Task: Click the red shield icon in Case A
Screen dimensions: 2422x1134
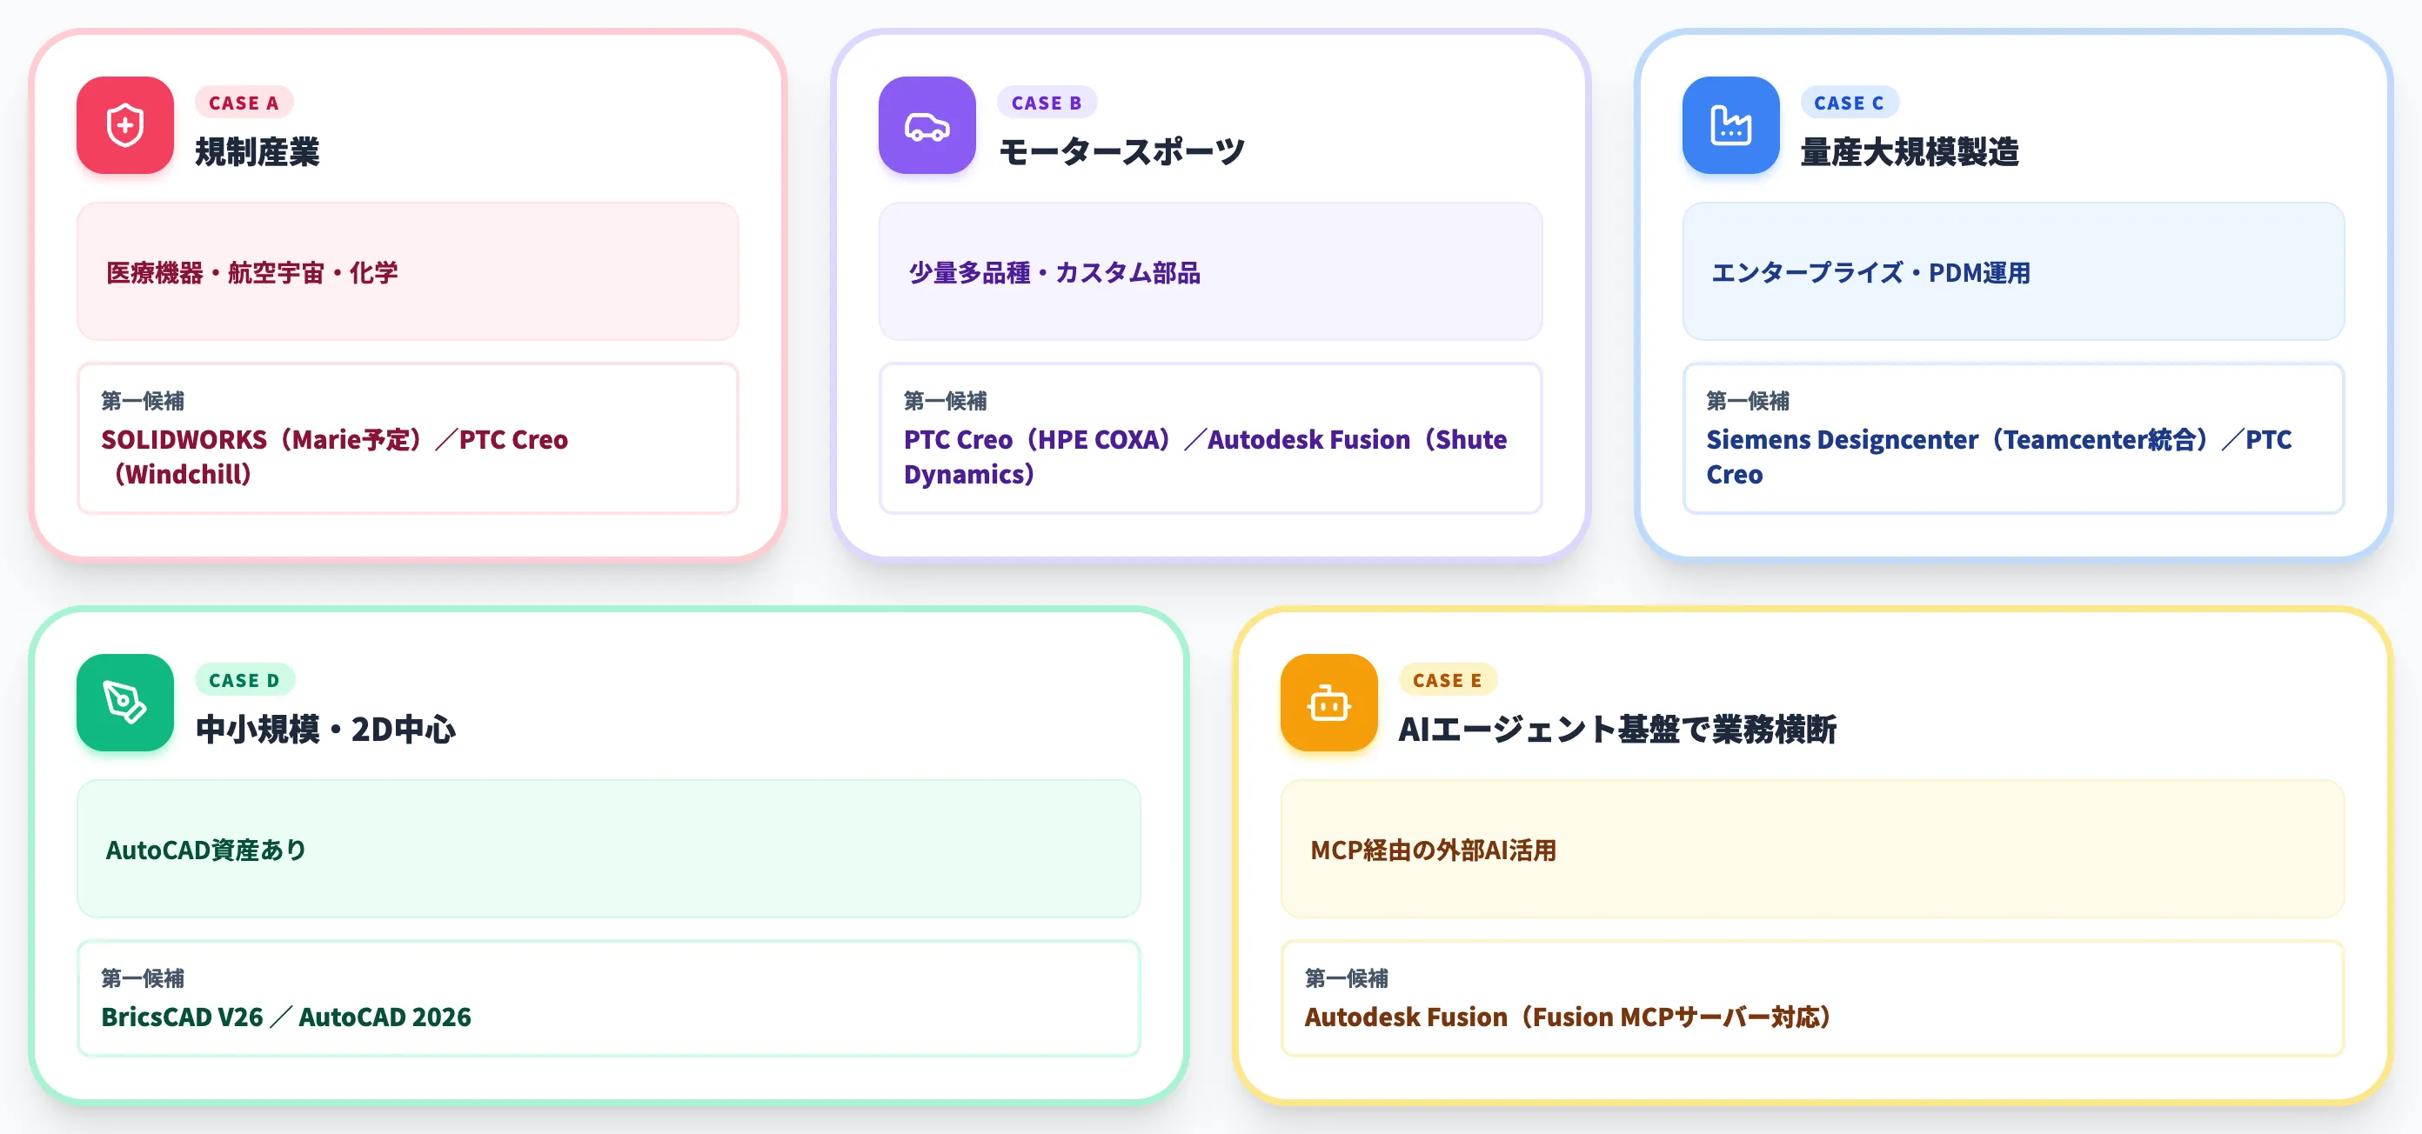Action: [125, 125]
